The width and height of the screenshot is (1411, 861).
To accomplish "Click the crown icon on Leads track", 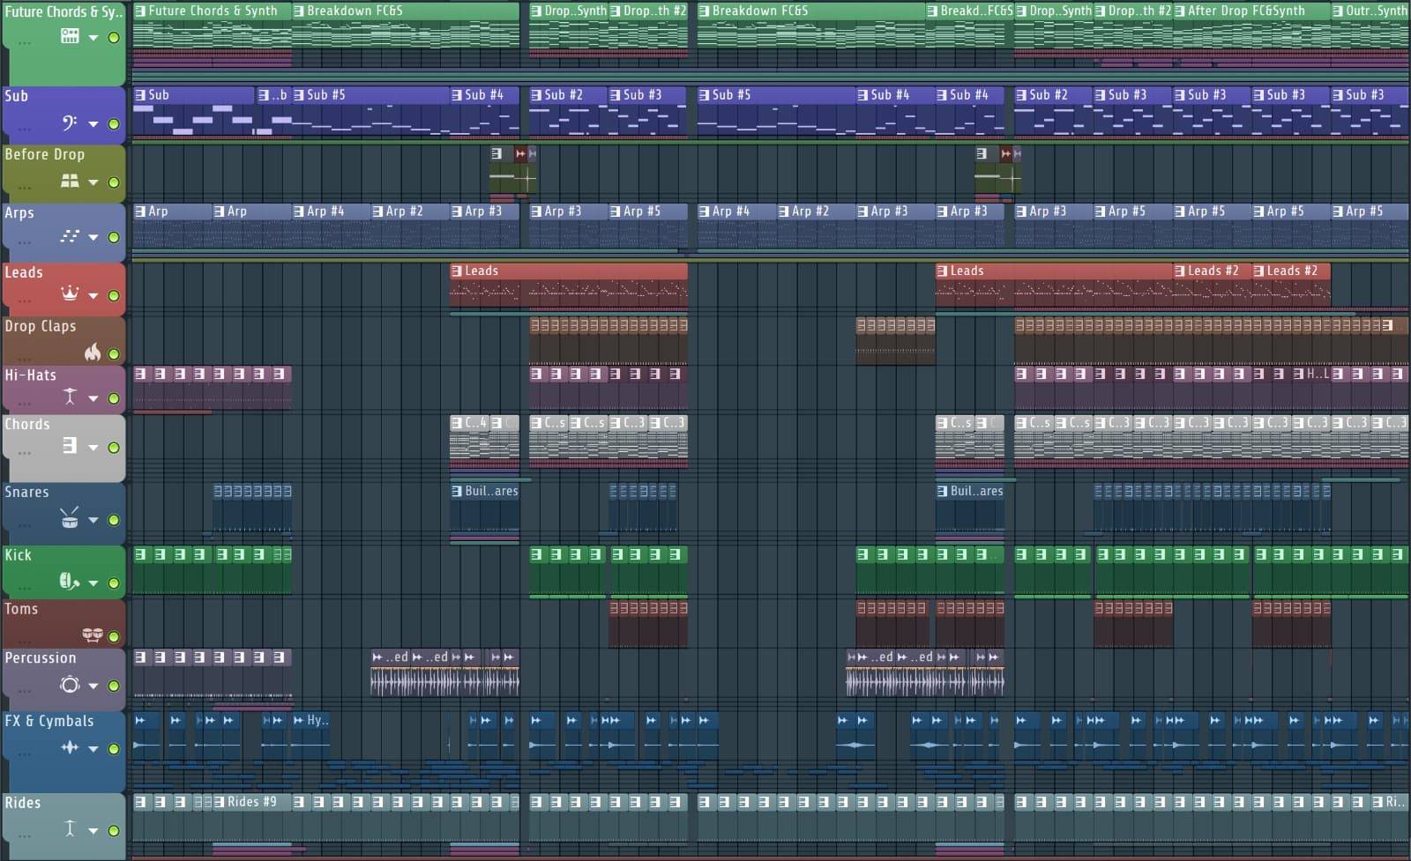I will point(70,293).
